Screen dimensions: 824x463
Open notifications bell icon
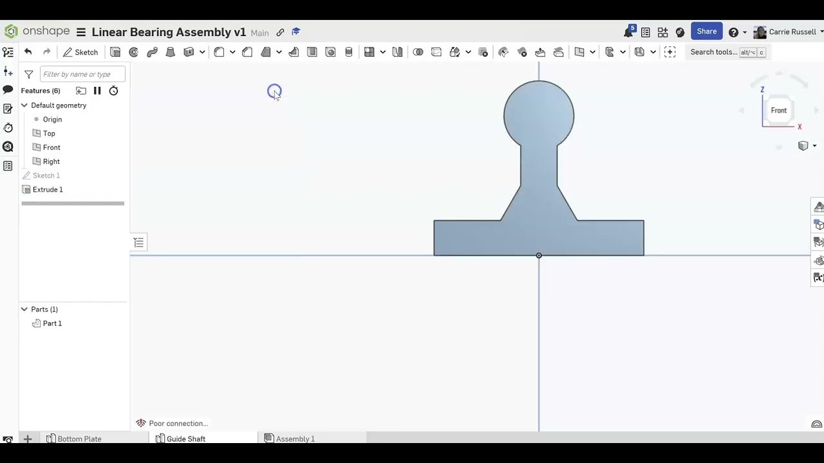[x=629, y=32]
